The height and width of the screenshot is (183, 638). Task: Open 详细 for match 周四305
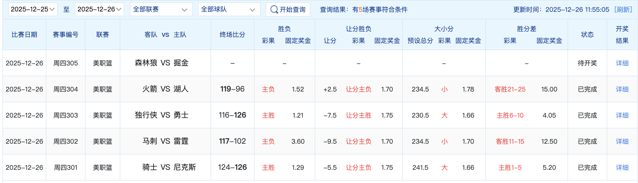coord(622,63)
